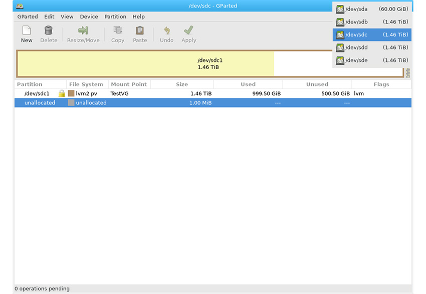The width and height of the screenshot is (426, 294).
Task: Select /dev/sde disk entry
Action: pyautogui.click(x=372, y=60)
